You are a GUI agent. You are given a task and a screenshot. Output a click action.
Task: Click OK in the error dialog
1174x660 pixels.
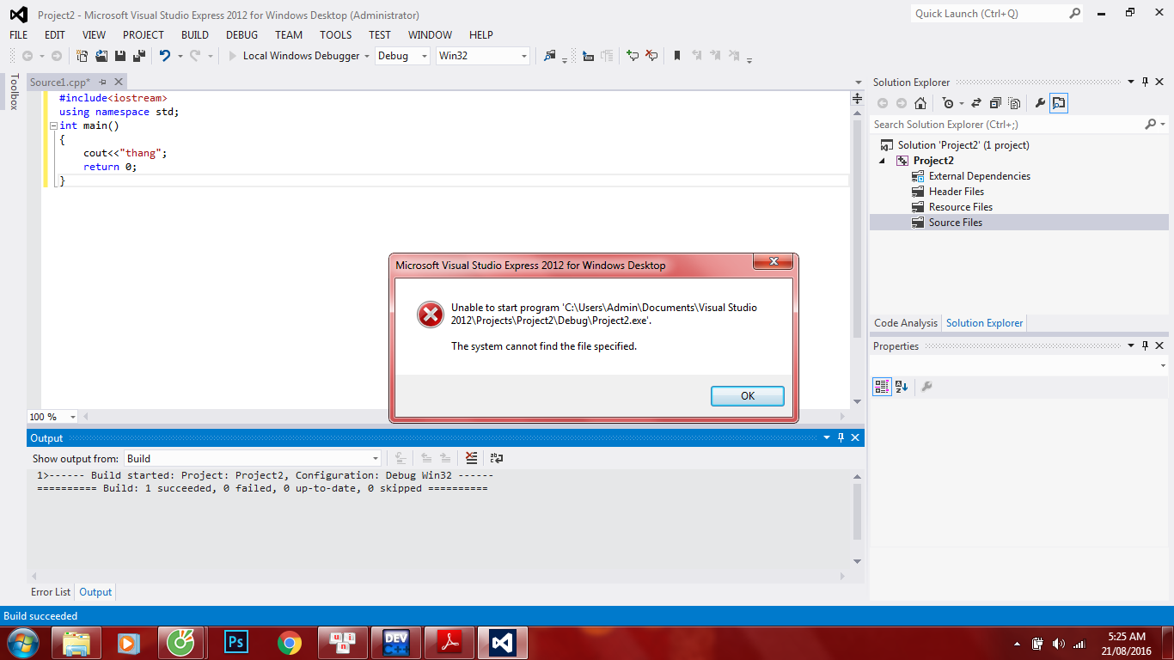coord(748,396)
